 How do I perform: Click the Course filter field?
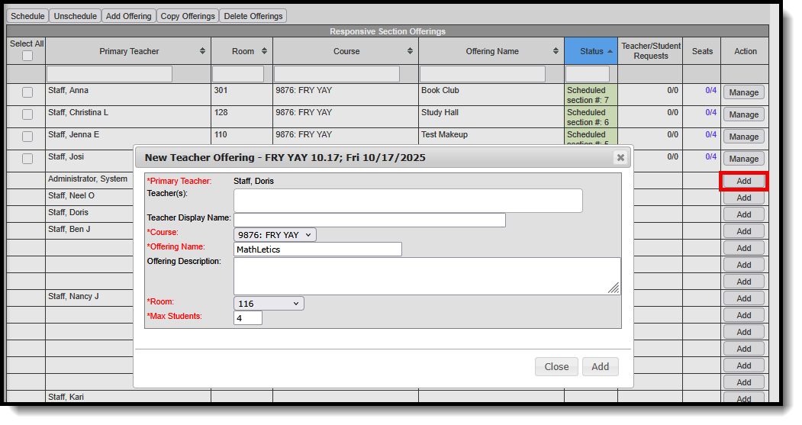[337, 74]
